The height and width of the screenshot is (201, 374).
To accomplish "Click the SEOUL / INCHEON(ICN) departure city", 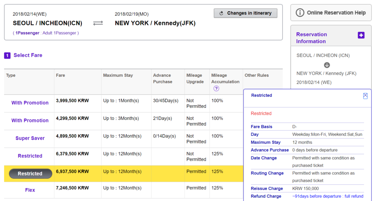I will coord(47,23).
